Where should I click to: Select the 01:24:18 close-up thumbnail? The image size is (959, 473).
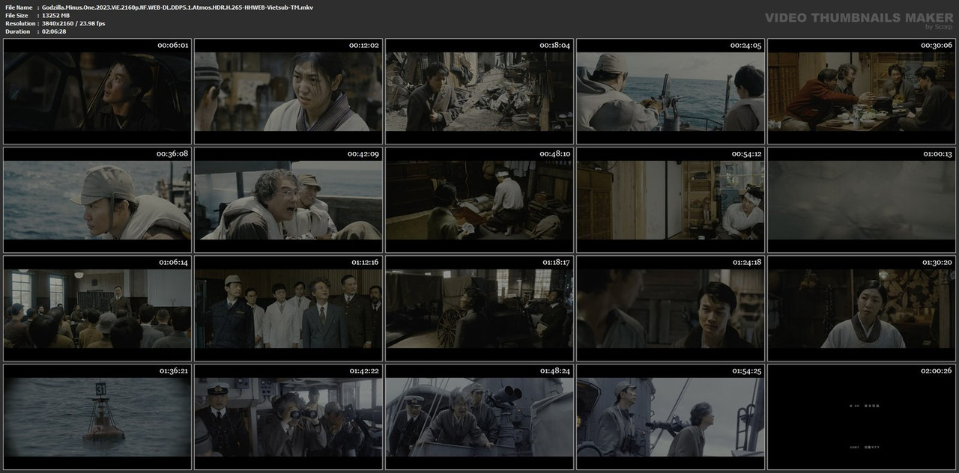671,308
